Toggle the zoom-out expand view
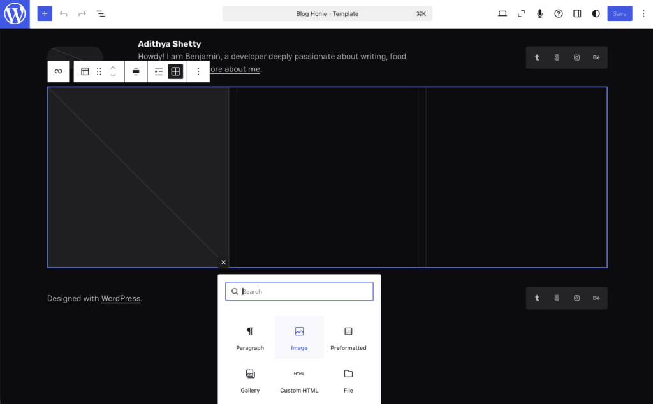653x404 pixels. [x=521, y=14]
